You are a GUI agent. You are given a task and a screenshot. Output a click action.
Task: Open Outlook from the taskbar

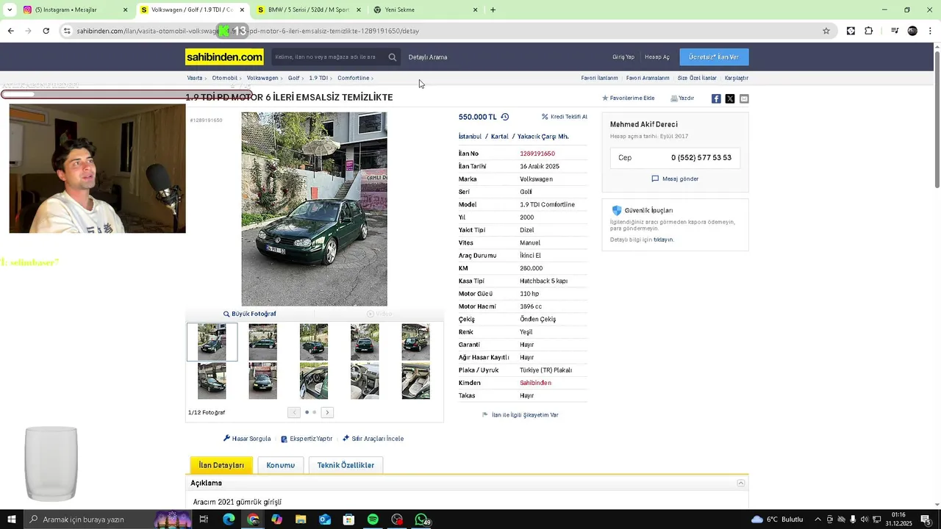(x=325, y=519)
